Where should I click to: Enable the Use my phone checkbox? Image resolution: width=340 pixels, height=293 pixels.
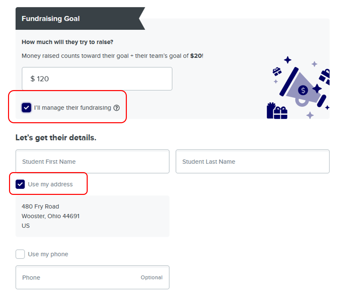coord(20,254)
